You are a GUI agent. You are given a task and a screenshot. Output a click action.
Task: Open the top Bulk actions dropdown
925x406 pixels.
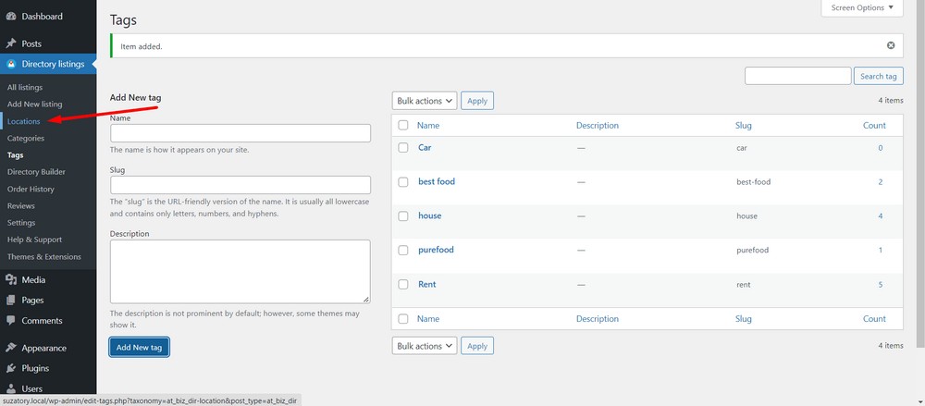coord(425,101)
